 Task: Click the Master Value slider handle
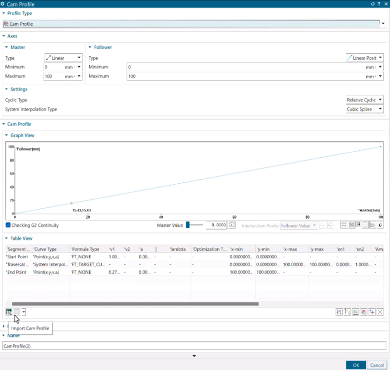click(188, 225)
